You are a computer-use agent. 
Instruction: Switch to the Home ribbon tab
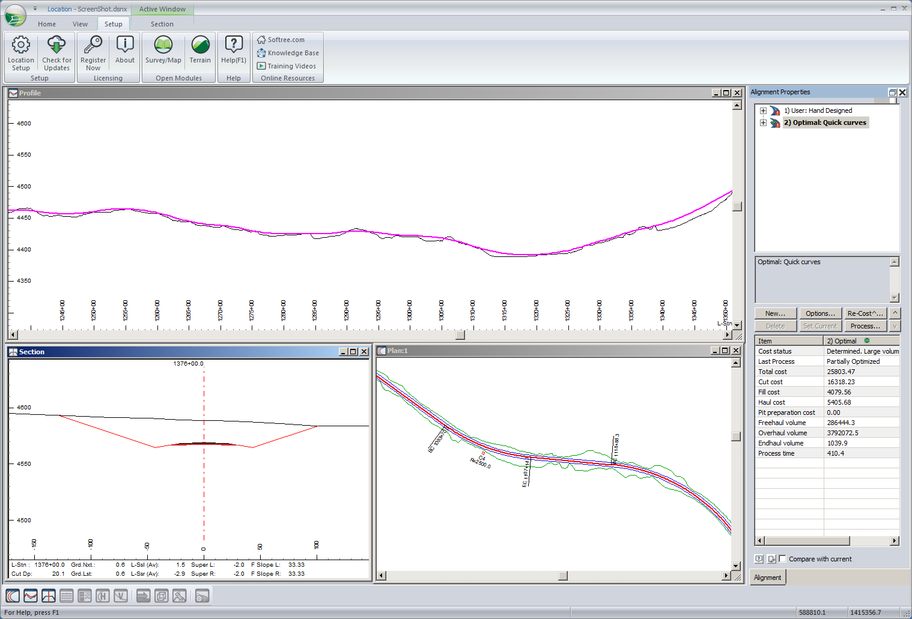pyautogui.click(x=47, y=24)
